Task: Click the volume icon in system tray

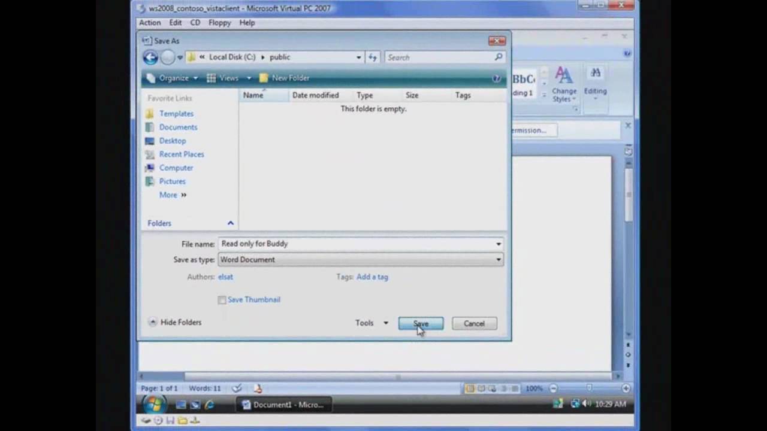Action: click(586, 404)
